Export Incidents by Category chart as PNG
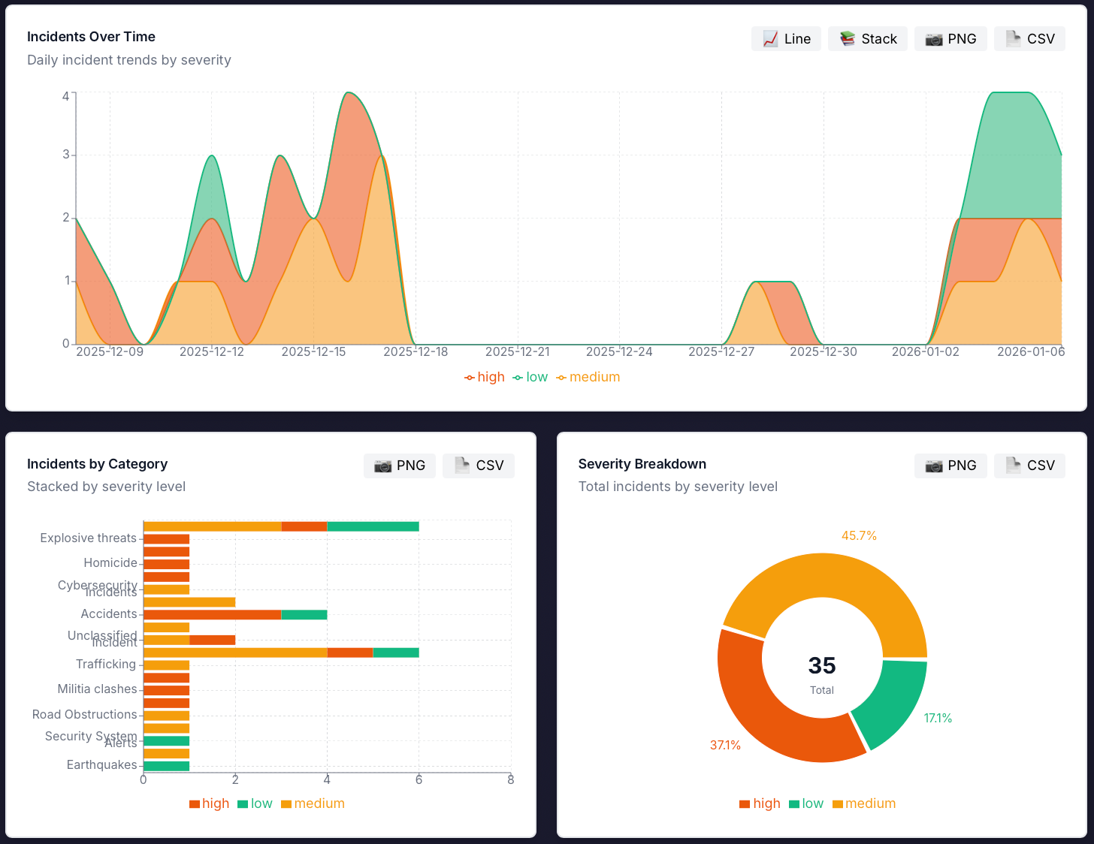This screenshot has width=1094, height=844. tap(400, 466)
